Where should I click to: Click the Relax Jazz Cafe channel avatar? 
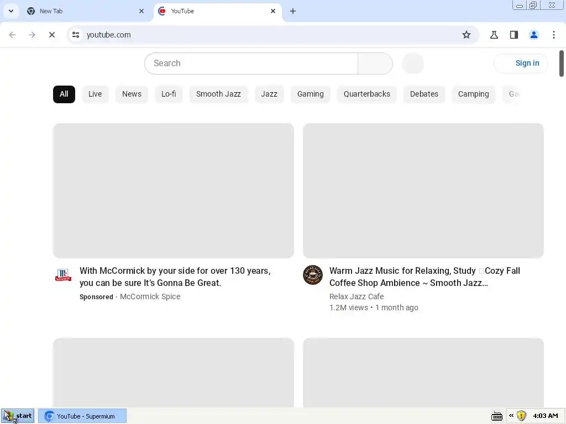pyautogui.click(x=313, y=275)
